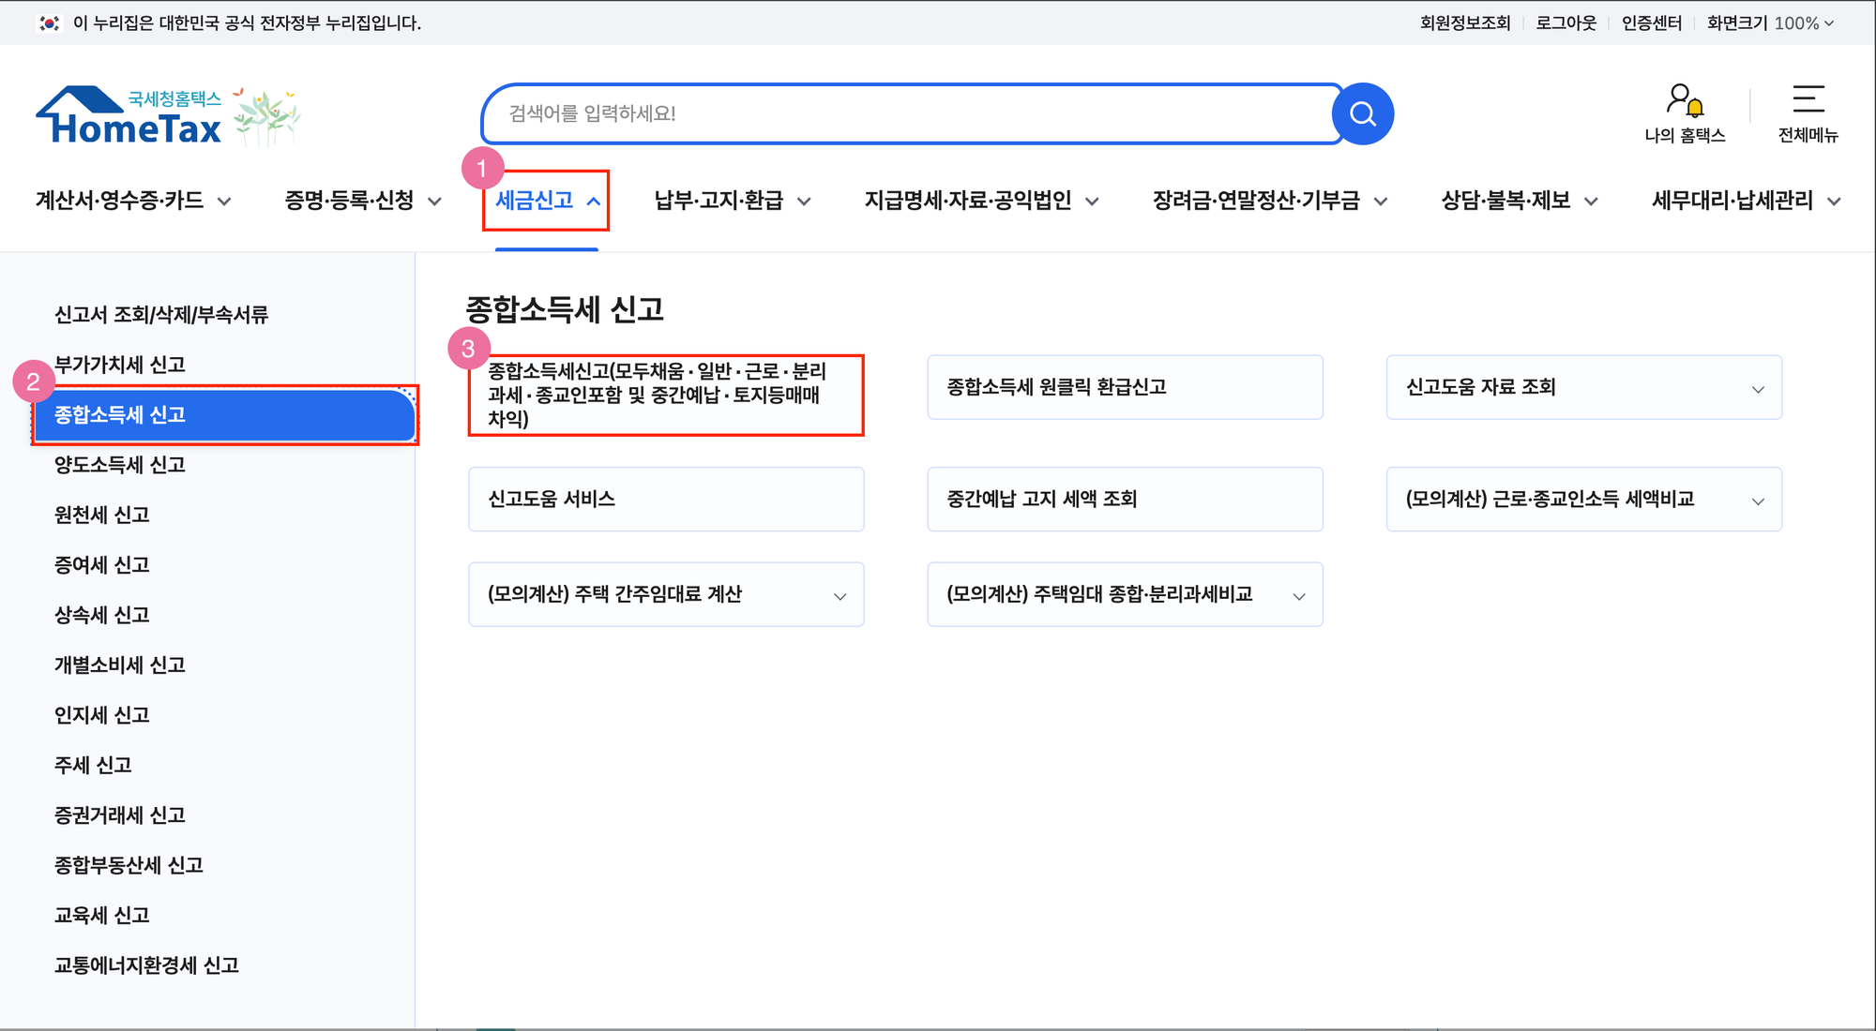Screen dimensions: 1876x1031
Task: Select 부가가치세 신고 in sidebar
Action: tap(120, 365)
